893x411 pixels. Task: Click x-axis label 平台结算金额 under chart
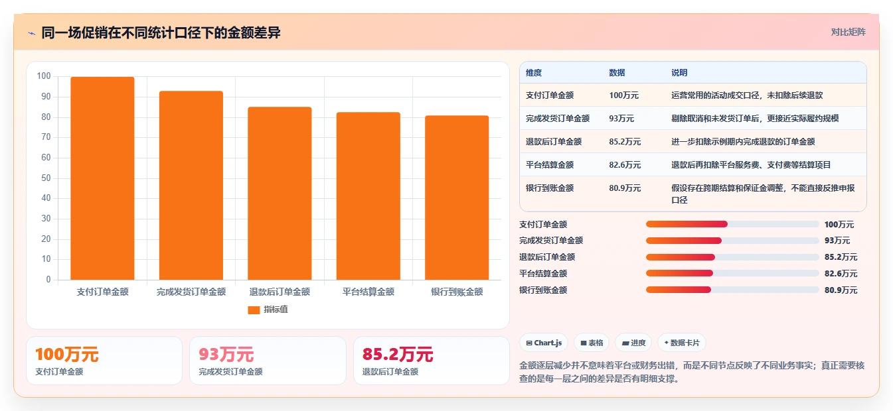pyautogui.click(x=368, y=292)
